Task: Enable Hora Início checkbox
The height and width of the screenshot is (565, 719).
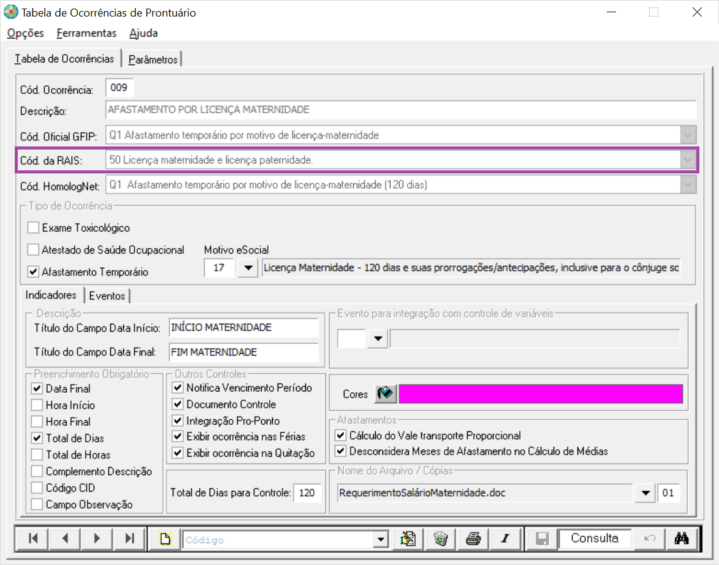Action: [37, 405]
